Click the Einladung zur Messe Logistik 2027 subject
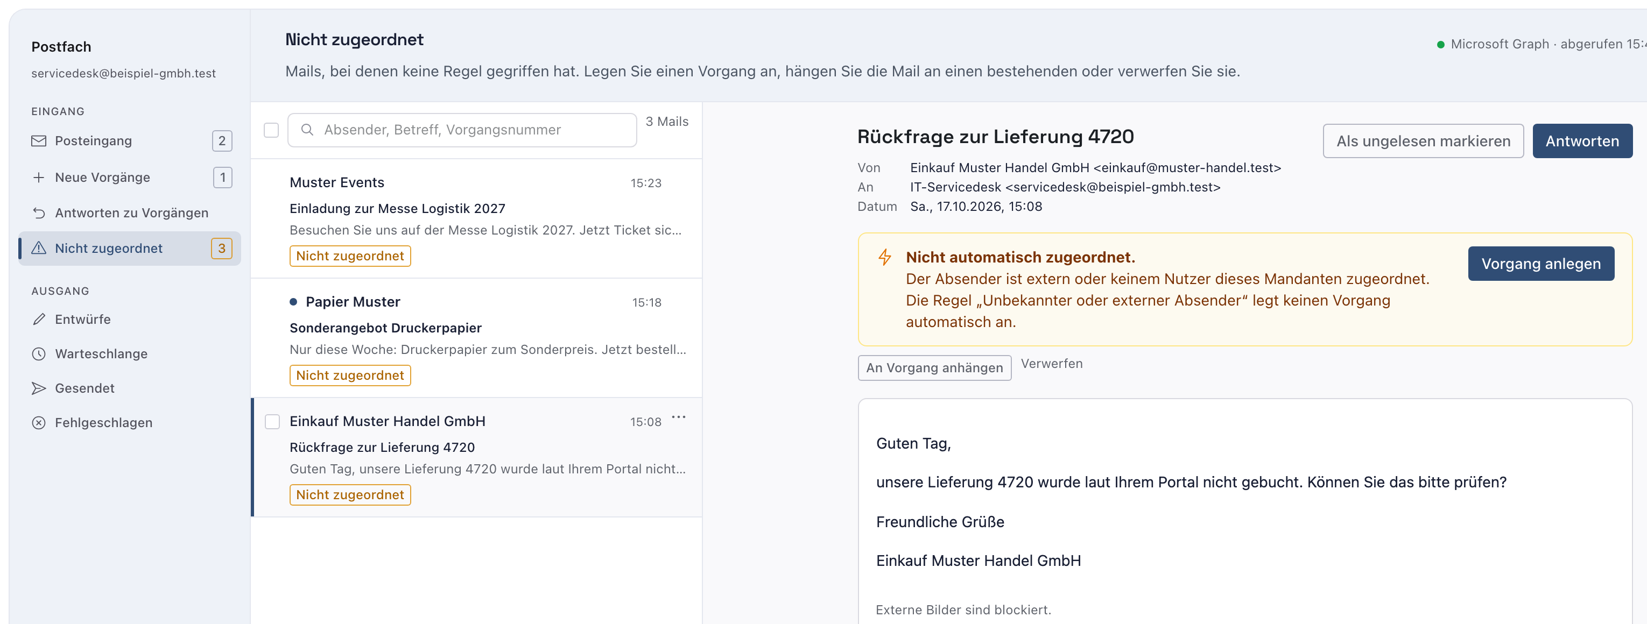Image resolution: width=1647 pixels, height=624 pixels. point(397,208)
